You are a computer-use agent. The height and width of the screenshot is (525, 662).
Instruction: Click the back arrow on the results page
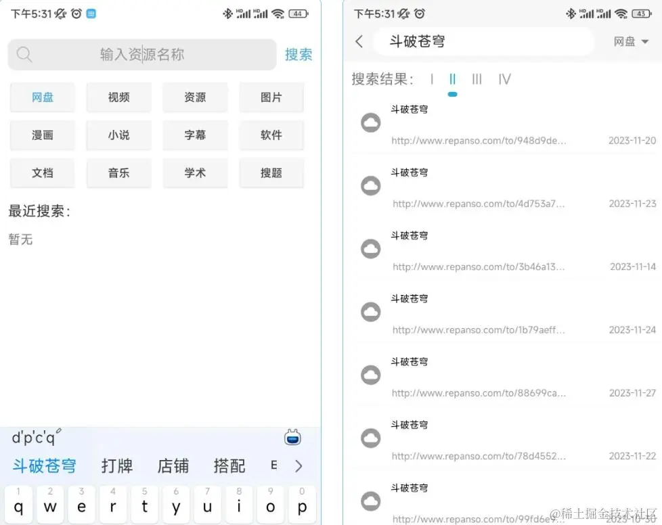359,41
